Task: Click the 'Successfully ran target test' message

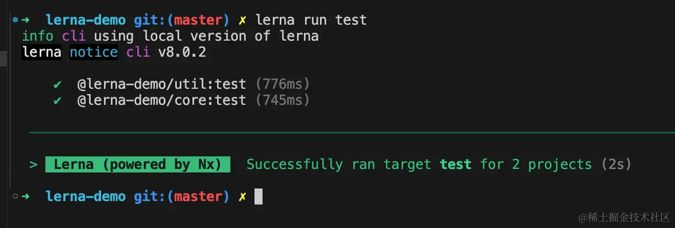Action: tap(359, 164)
